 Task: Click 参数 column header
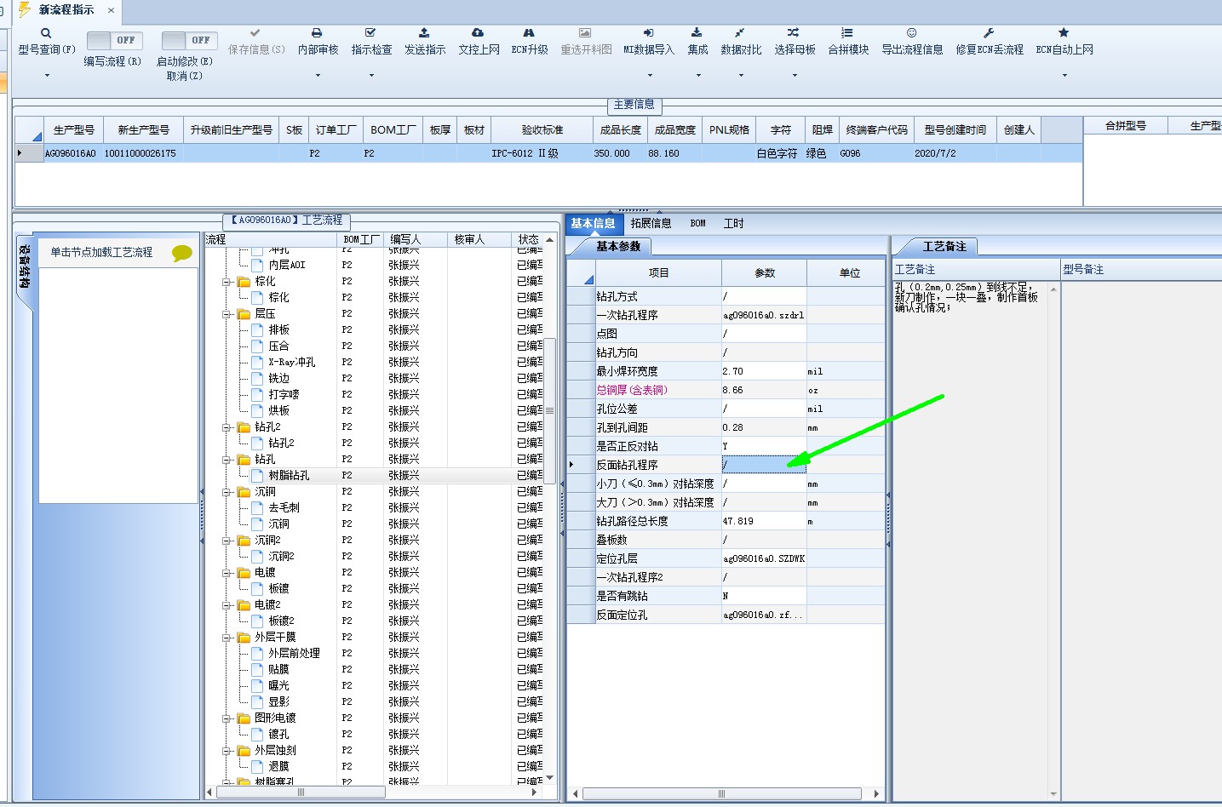765,272
